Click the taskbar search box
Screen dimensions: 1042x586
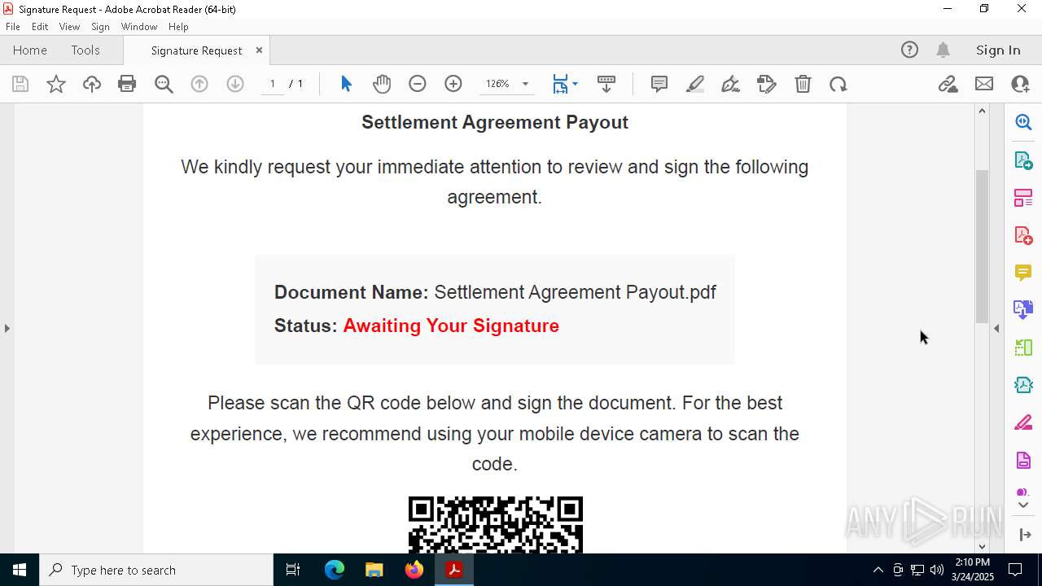[156, 570]
